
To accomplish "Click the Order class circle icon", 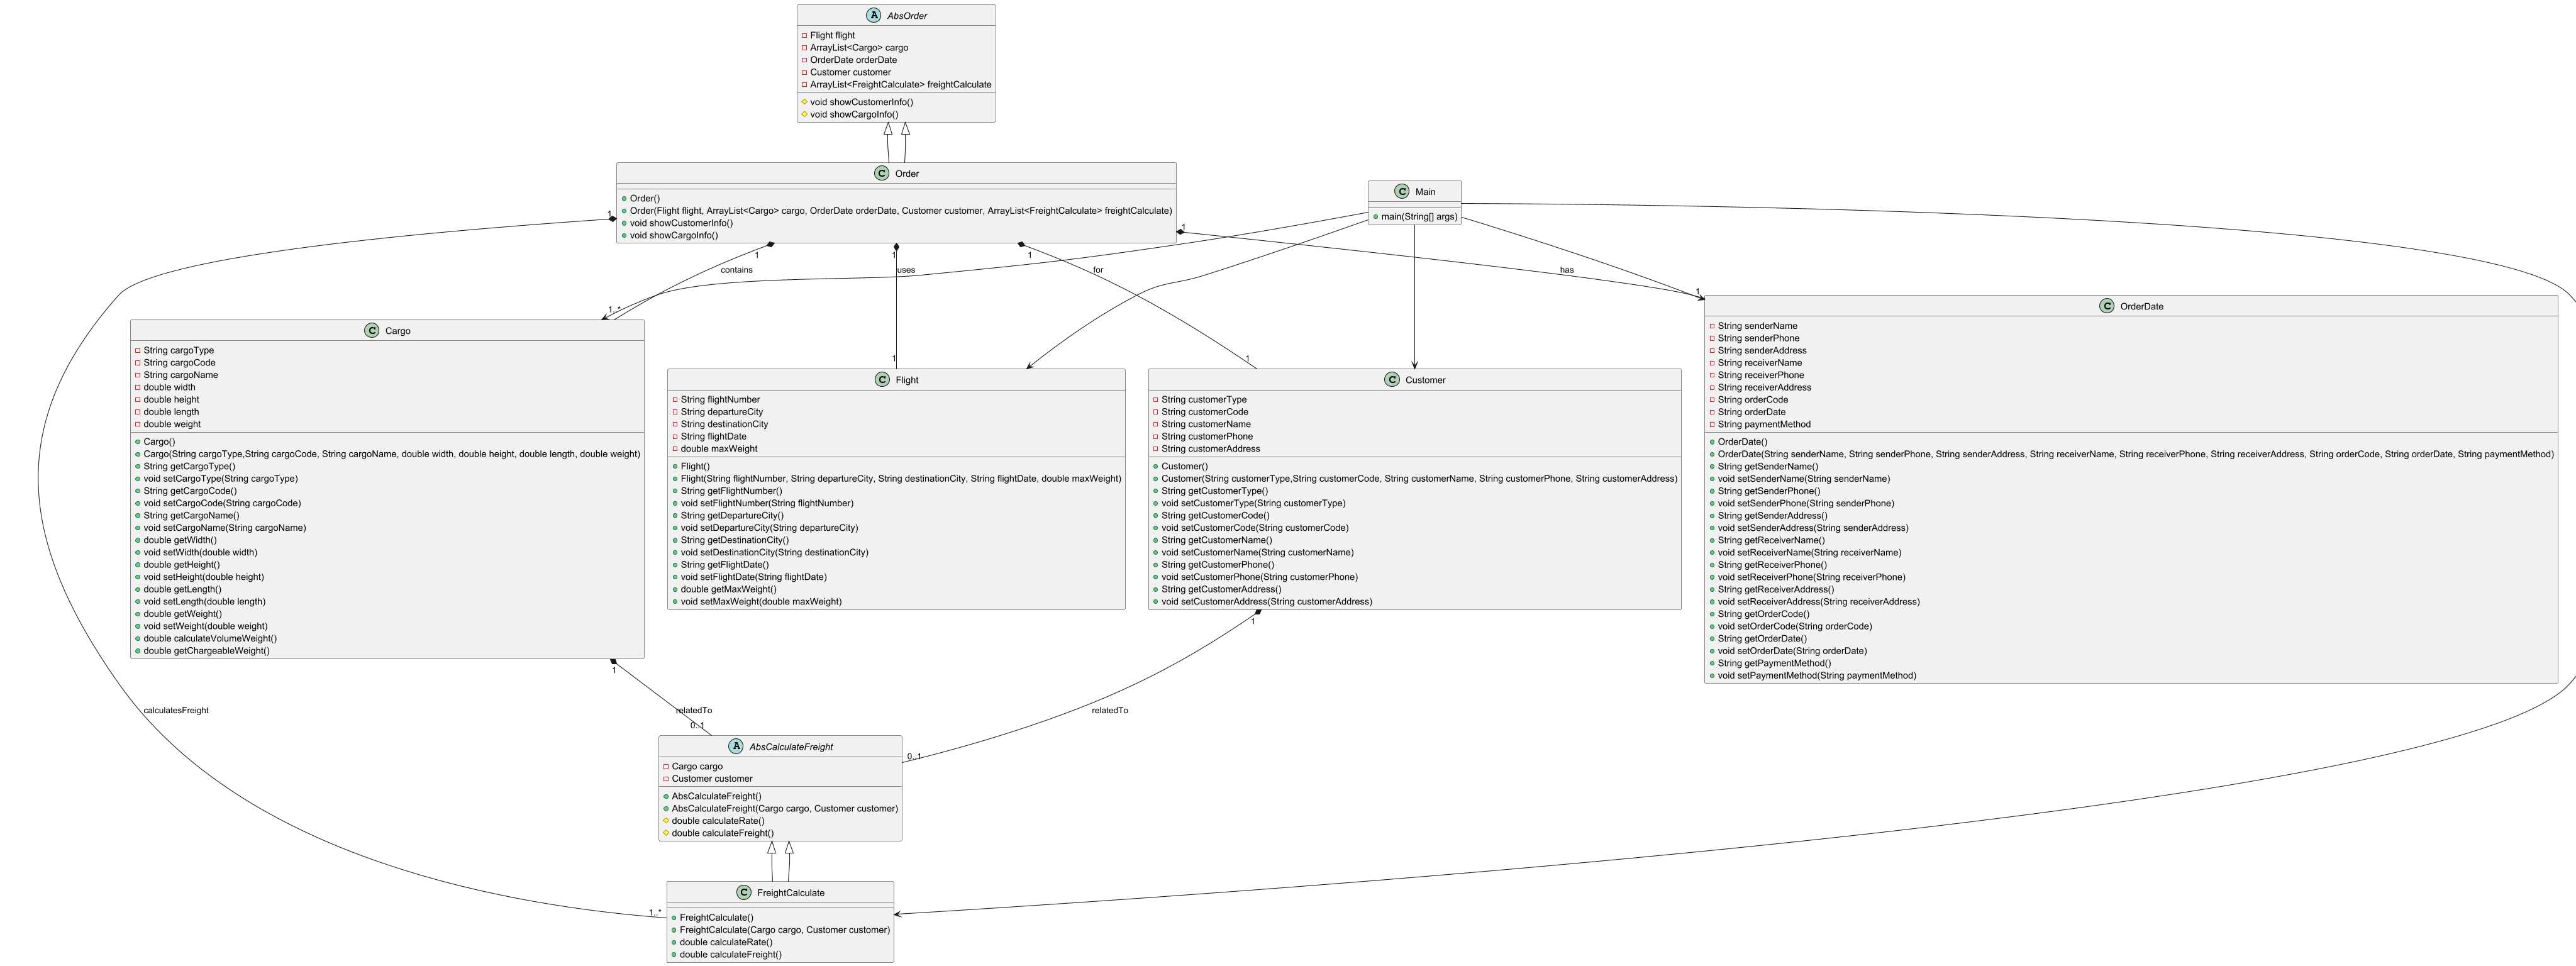I will [881, 173].
